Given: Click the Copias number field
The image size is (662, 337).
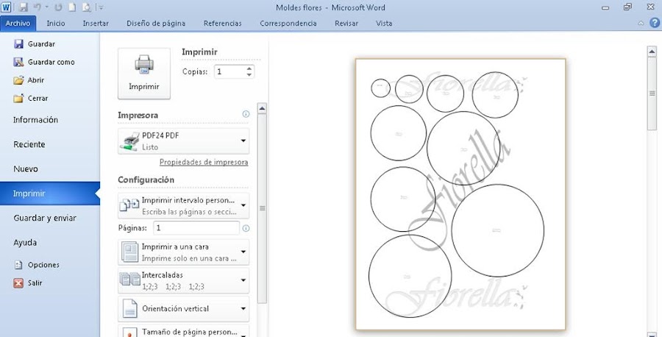Looking at the screenshot, I should click(x=229, y=71).
